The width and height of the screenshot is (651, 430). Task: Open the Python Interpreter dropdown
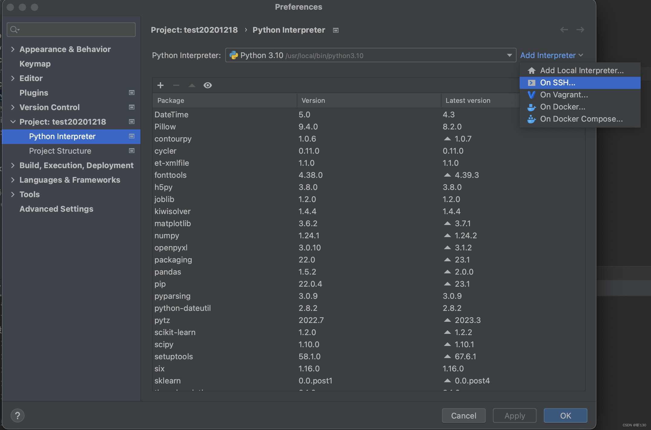509,55
